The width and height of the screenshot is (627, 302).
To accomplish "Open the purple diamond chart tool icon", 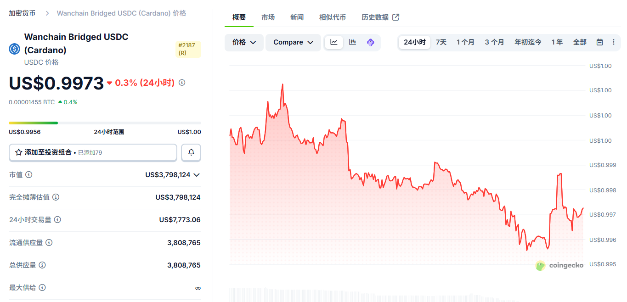I will click(371, 42).
